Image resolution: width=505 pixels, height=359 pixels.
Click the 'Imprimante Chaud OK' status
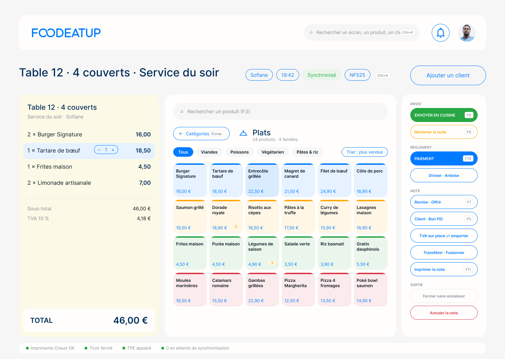(x=50, y=348)
